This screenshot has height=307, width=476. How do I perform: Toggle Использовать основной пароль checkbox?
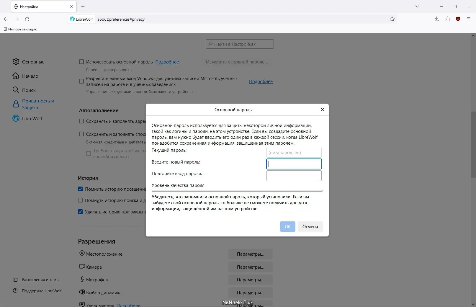click(81, 62)
